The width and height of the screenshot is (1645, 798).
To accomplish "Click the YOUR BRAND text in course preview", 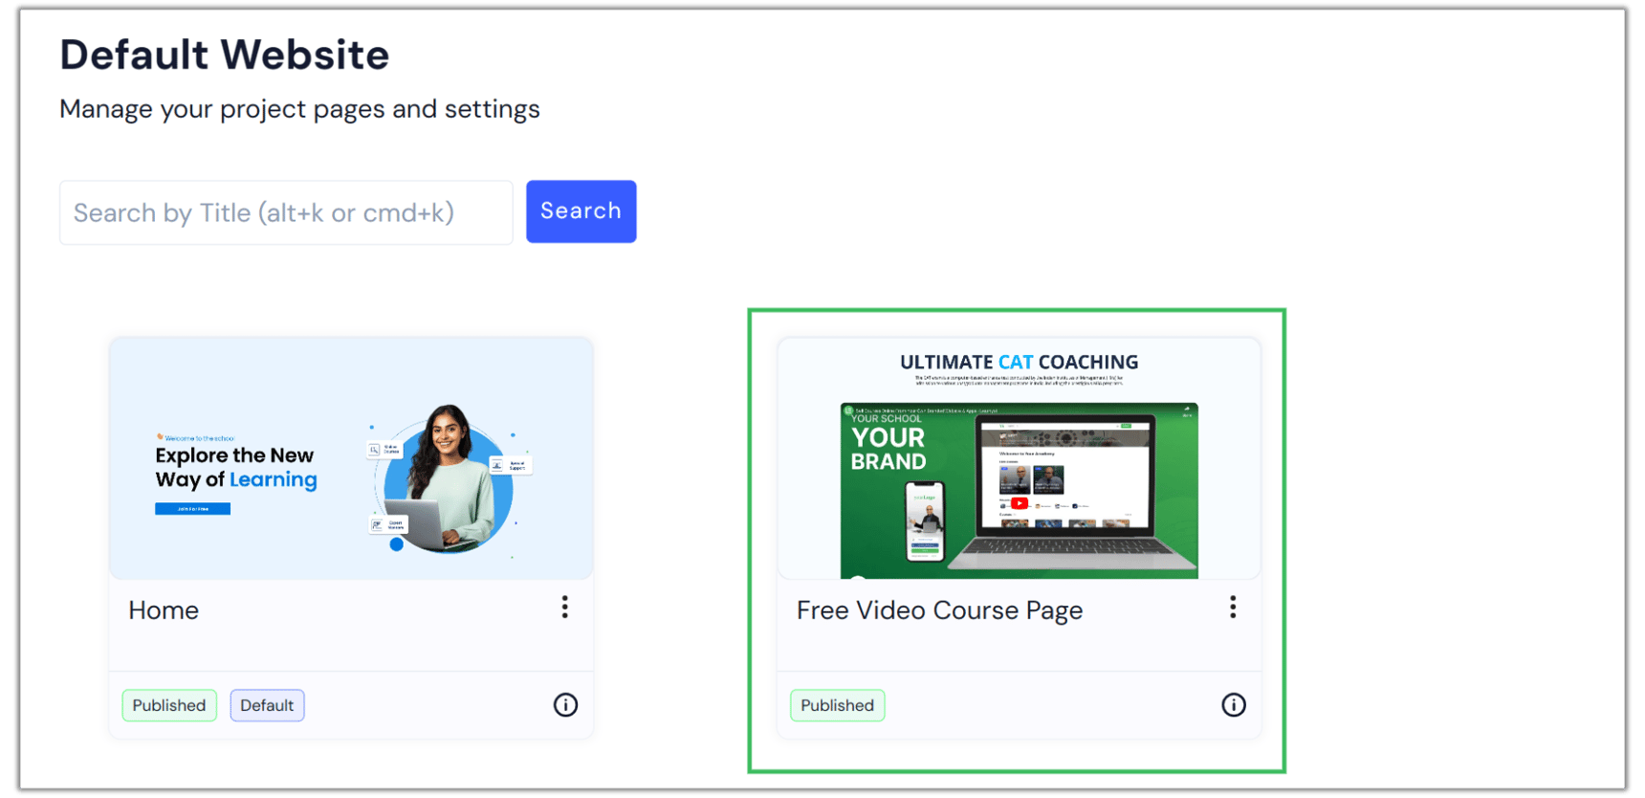I will (x=888, y=449).
